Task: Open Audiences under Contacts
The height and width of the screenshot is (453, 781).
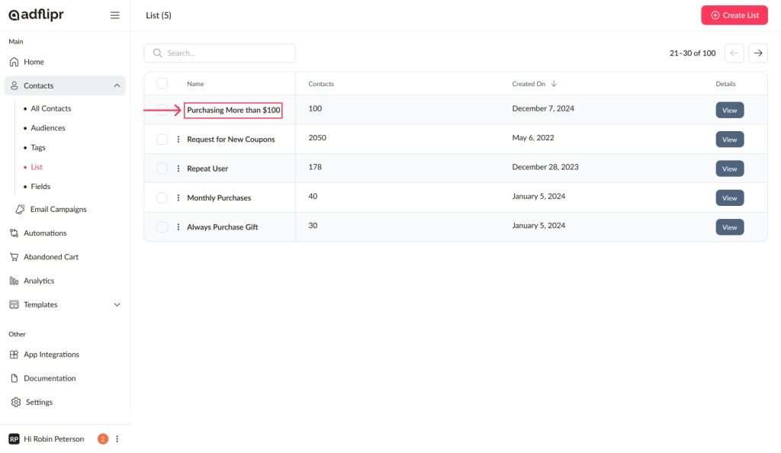Action: click(48, 128)
